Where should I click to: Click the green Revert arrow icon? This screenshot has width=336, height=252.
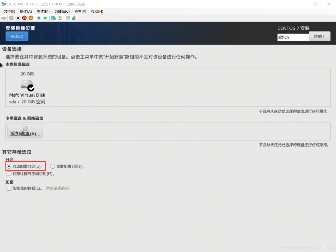60,18
